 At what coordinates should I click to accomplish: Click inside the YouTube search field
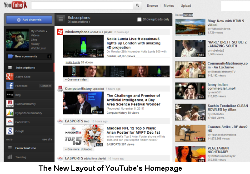[82, 5]
